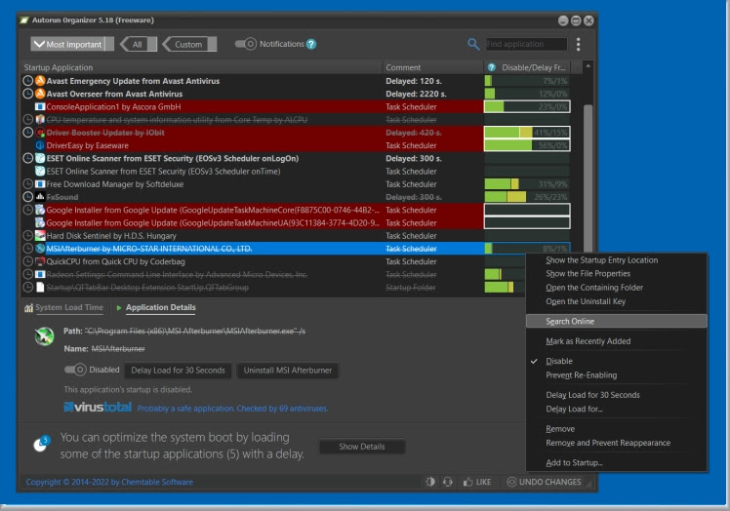Viewport: 730px width, 511px height.
Task: Click the System Load Time chart icon
Action: tap(28, 307)
